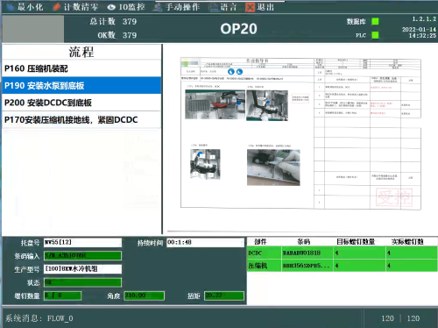The height and width of the screenshot is (328, 438).
Task: Open IO监控 menu label
Action: [131, 7]
